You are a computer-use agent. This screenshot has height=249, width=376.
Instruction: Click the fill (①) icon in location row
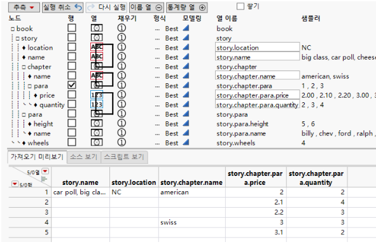(122, 47)
